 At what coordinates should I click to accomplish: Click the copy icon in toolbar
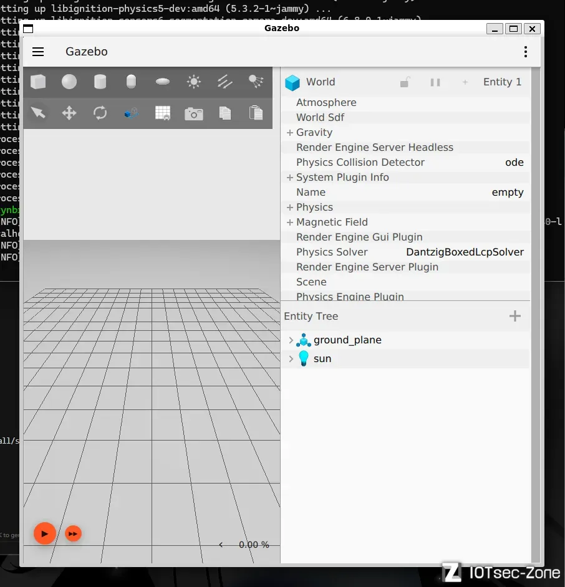click(225, 113)
